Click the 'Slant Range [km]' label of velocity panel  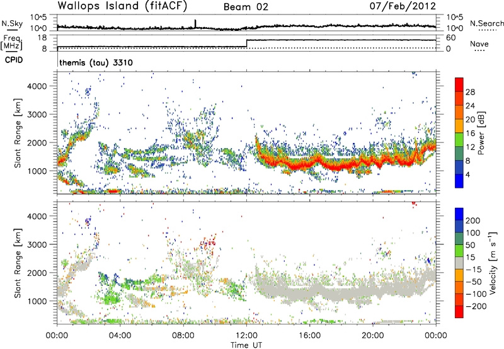[18, 263]
